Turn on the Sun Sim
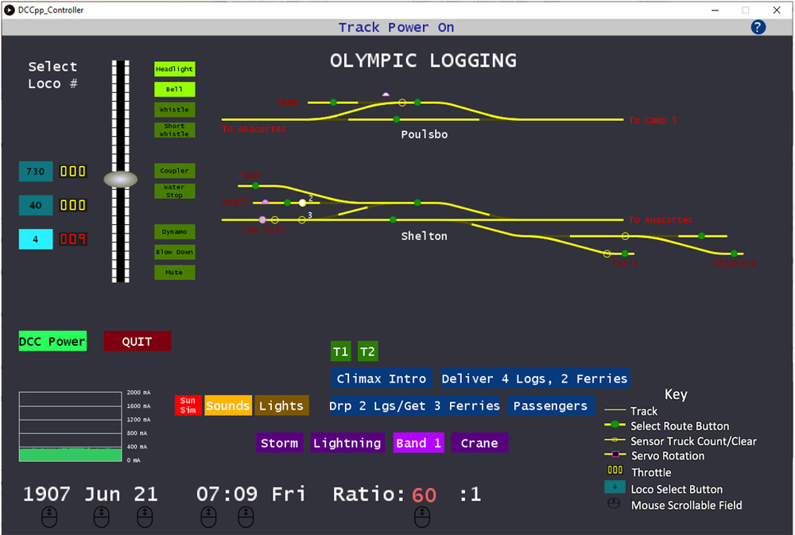The image size is (795, 535). (188, 405)
